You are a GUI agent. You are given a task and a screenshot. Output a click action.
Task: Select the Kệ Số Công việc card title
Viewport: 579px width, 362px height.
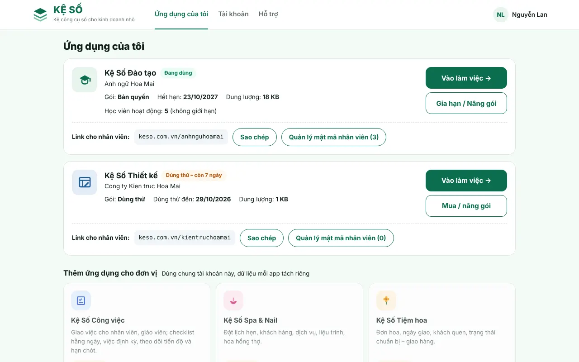98,320
